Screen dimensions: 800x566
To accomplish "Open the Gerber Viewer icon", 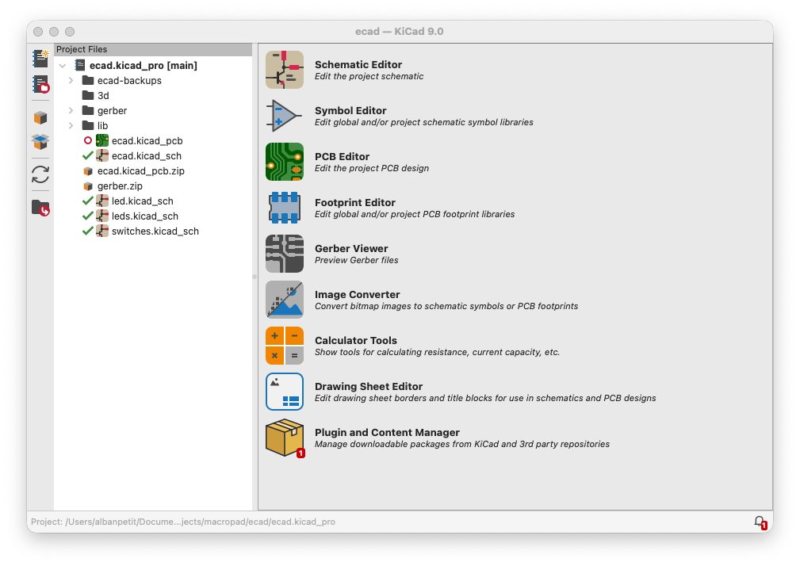I will click(284, 254).
